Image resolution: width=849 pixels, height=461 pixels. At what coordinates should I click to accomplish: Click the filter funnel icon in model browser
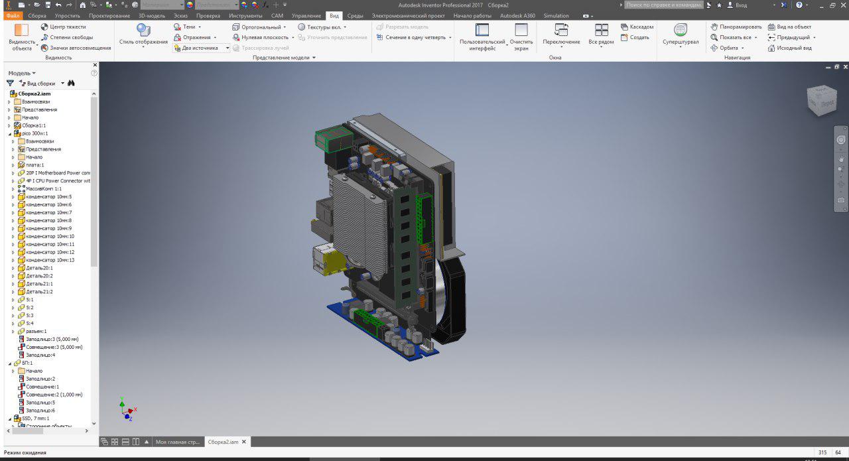click(10, 84)
